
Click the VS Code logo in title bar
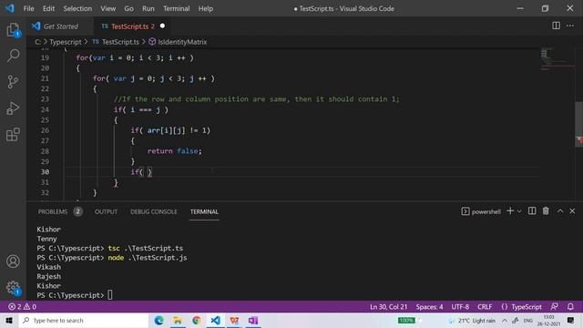[x=9, y=8]
